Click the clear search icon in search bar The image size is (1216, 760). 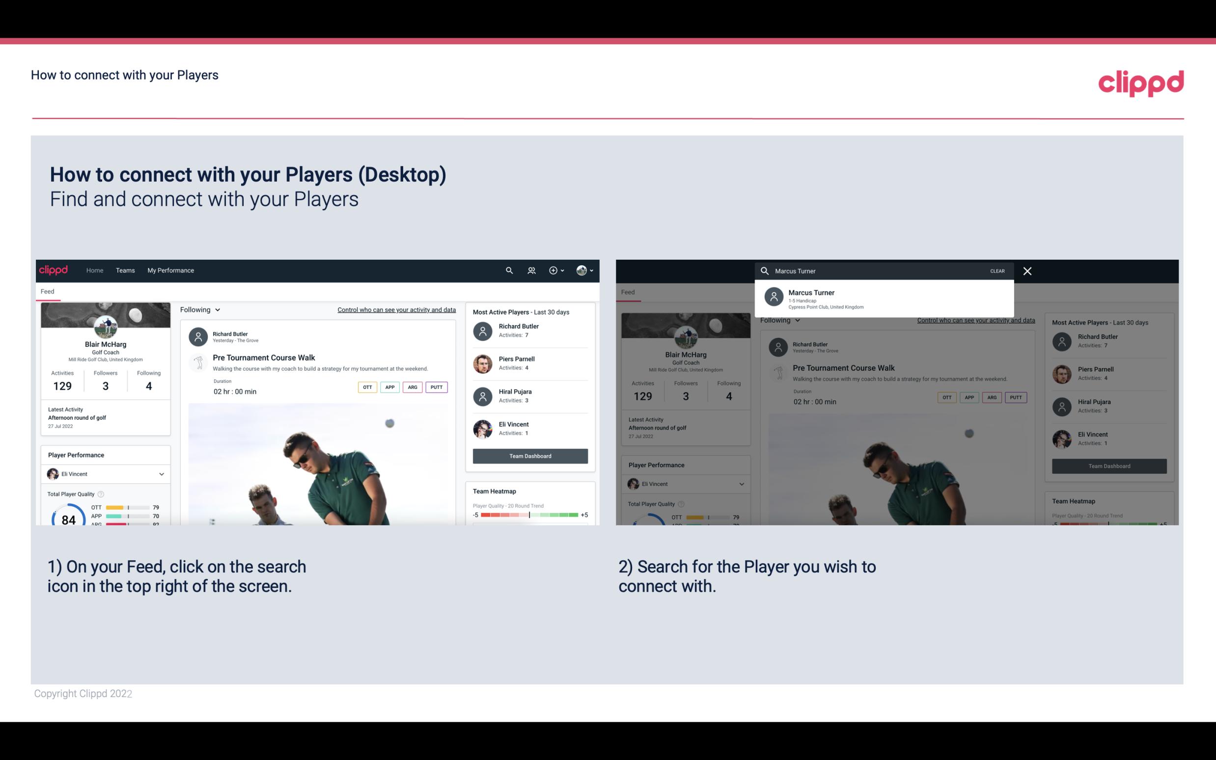(998, 271)
